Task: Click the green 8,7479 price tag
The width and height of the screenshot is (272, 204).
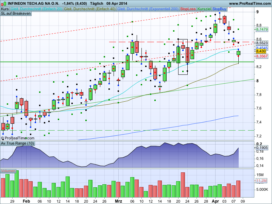Action: coord(262,29)
